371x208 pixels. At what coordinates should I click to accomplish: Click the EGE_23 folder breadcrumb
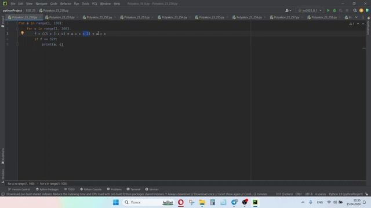coord(31,10)
